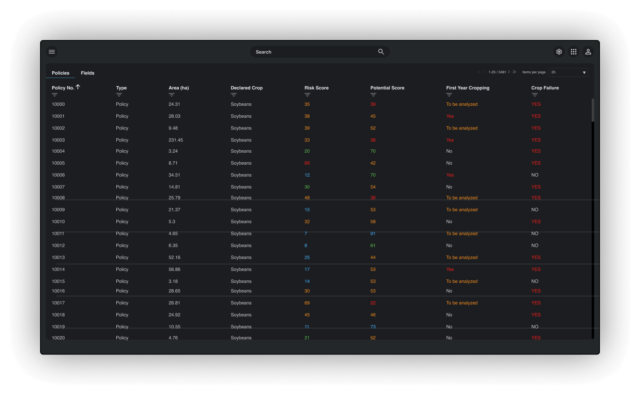
Task: Click risk score 12 in row 10006
Action: (307, 175)
